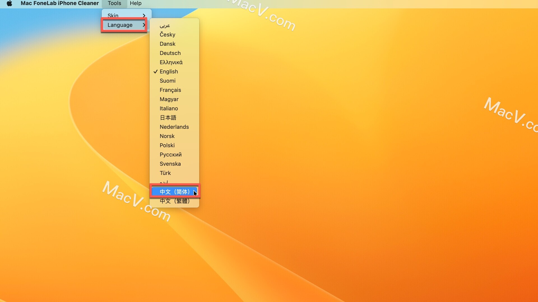This screenshot has height=302, width=538.
Task: Switch language to Norsk
Action: (x=174, y=136)
